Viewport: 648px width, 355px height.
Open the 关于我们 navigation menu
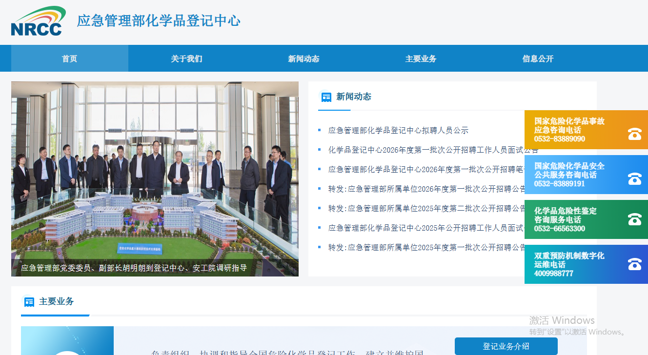click(x=186, y=59)
